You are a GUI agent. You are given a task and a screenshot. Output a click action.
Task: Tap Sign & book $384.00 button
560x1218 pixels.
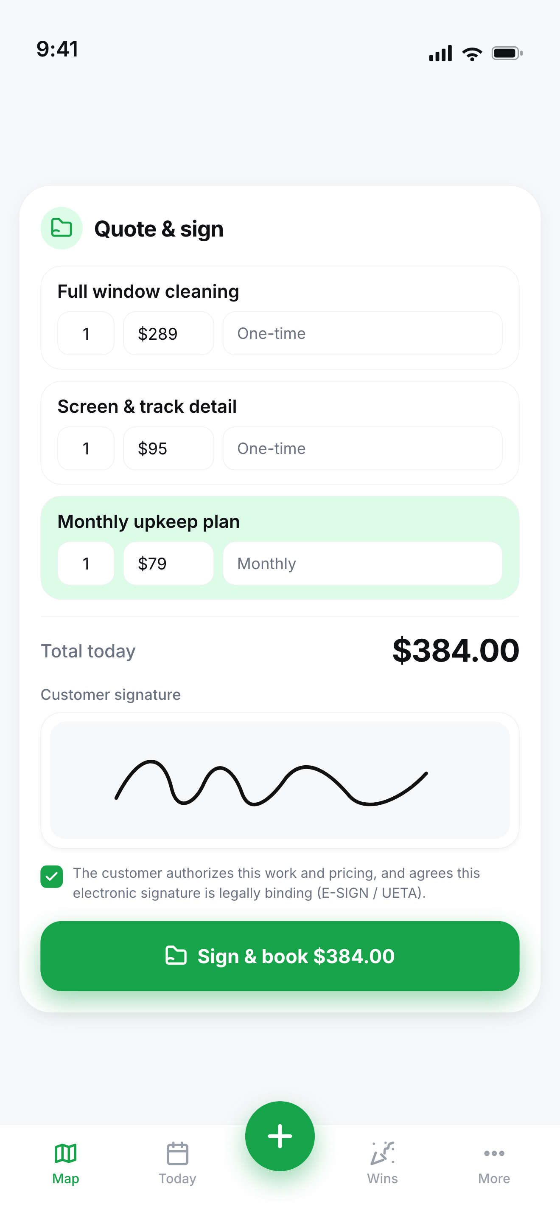(280, 956)
